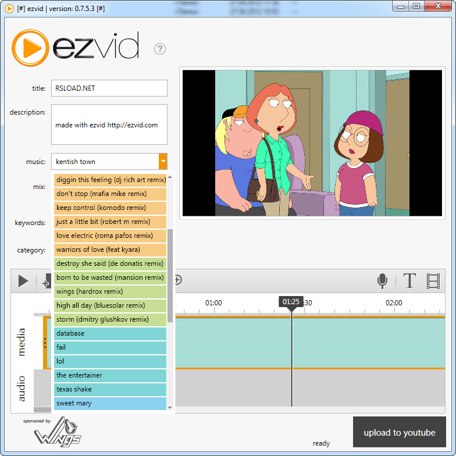Click the zoom in plus icon on timeline

[x=178, y=280]
